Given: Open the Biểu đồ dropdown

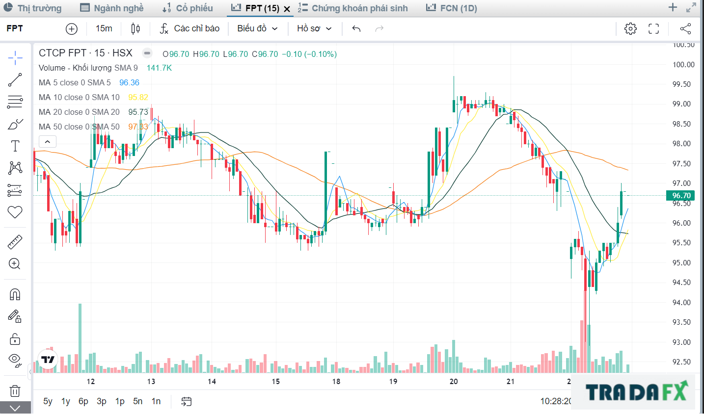Looking at the screenshot, I should (x=257, y=28).
